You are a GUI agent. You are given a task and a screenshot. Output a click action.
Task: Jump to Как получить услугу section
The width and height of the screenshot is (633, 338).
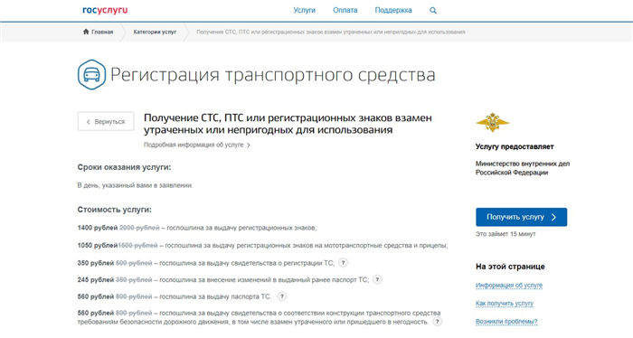(x=505, y=304)
